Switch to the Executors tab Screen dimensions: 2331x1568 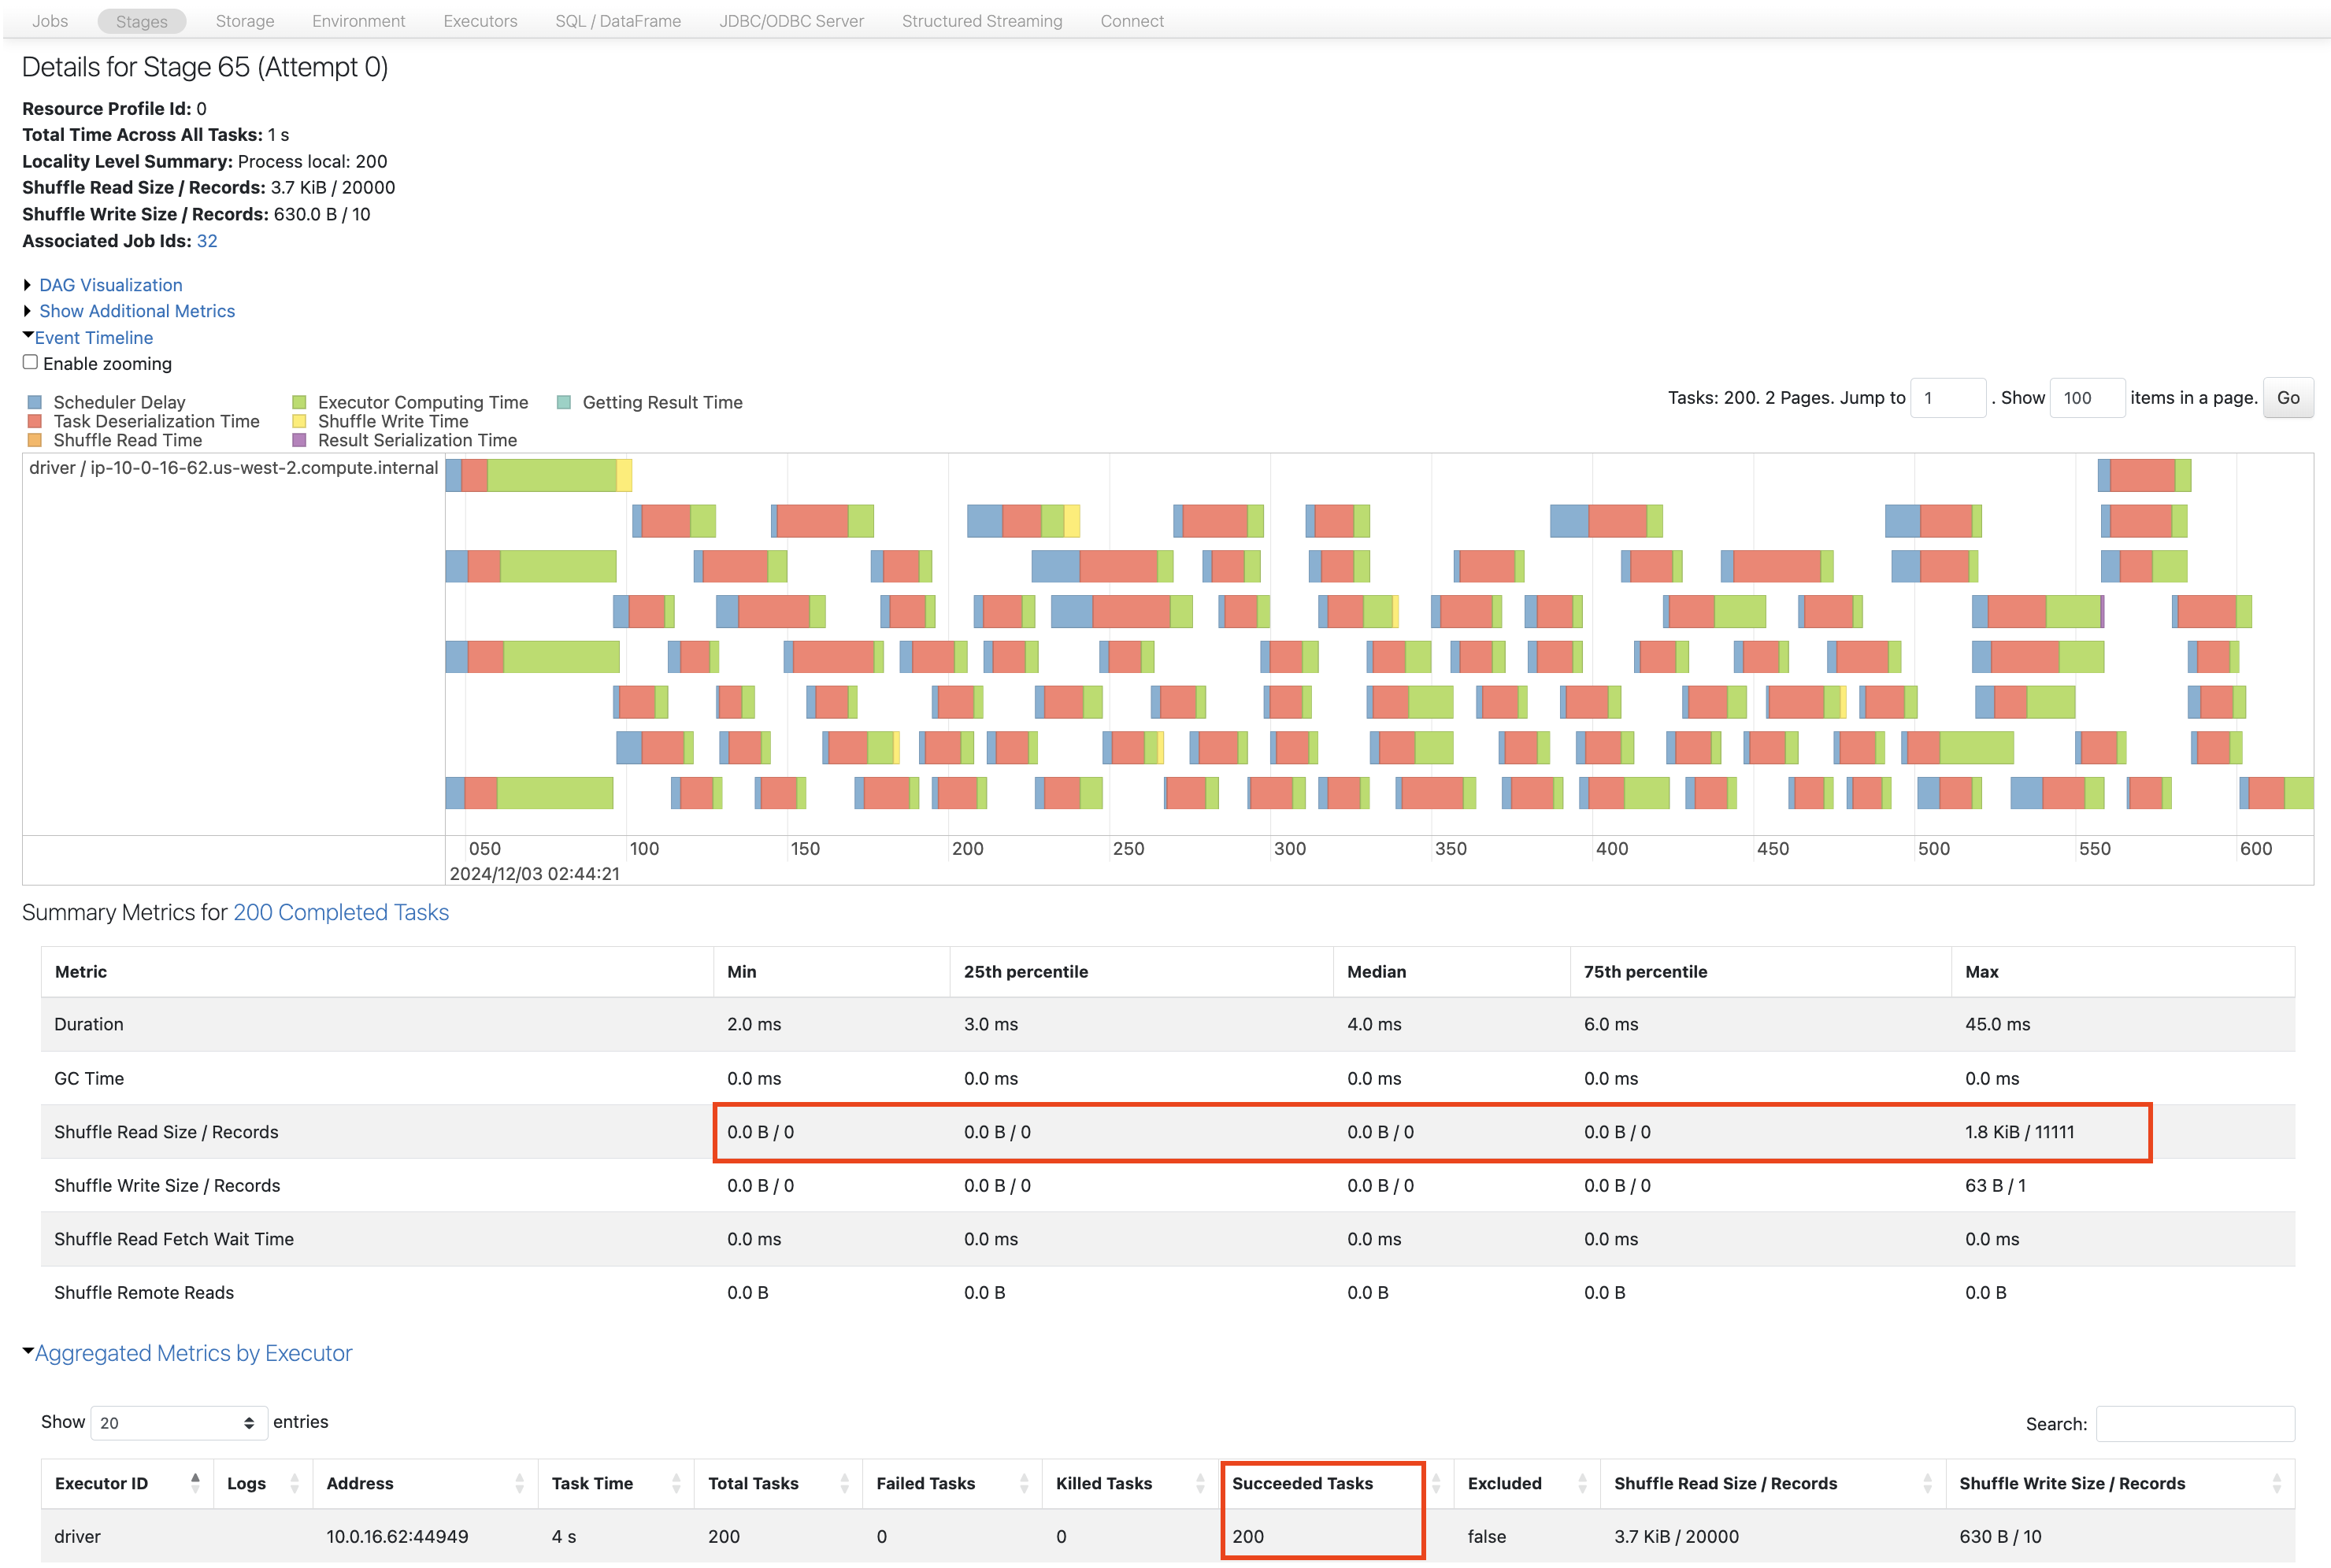click(480, 21)
